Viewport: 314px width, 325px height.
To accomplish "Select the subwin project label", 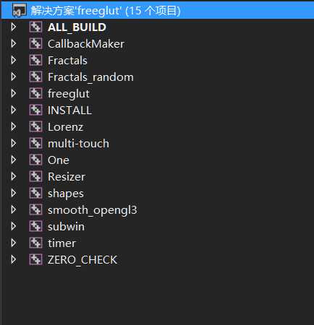I will click(x=66, y=227).
